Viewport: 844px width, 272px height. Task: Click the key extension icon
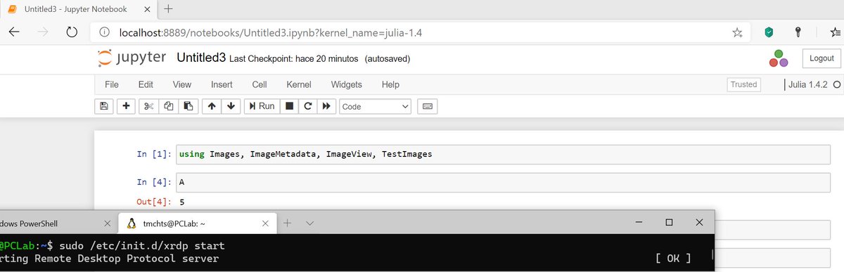click(798, 32)
